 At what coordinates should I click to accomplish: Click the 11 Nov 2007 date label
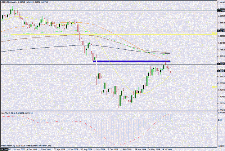(19, 150)
